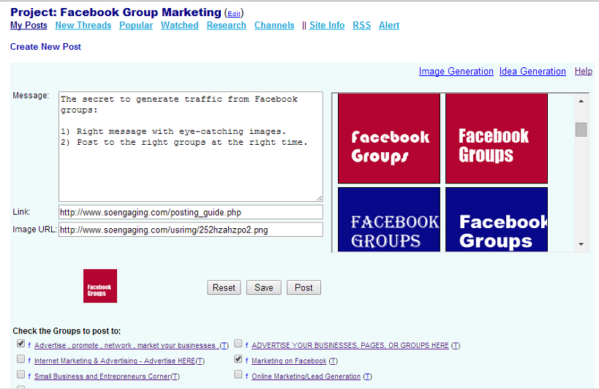Go to the Watched tab
This screenshot has width=599, height=389.
pos(179,26)
